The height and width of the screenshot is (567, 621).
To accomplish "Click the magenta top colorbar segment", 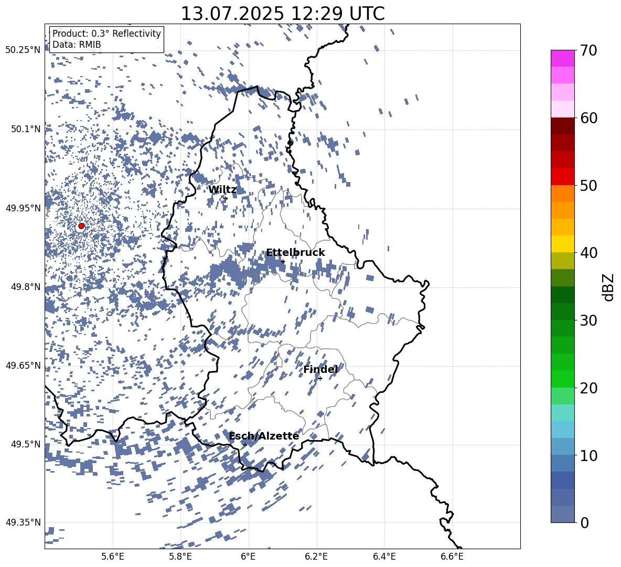I will [x=563, y=59].
